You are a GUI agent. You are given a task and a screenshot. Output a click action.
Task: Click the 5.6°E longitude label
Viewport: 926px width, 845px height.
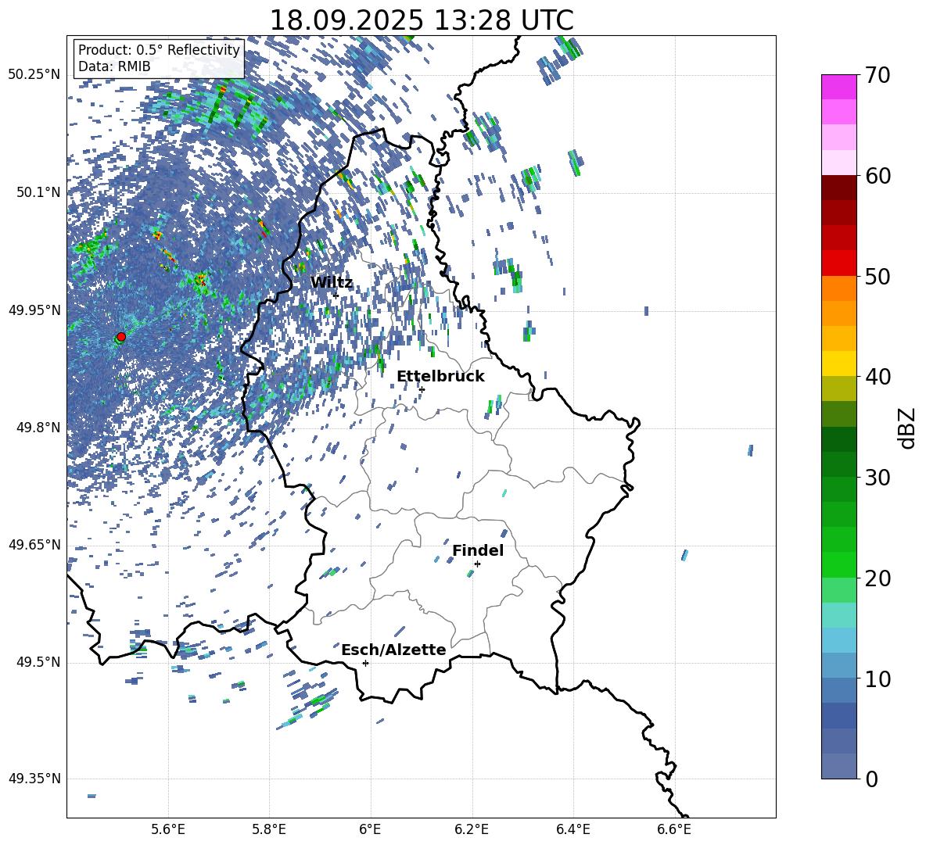coord(168,829)
